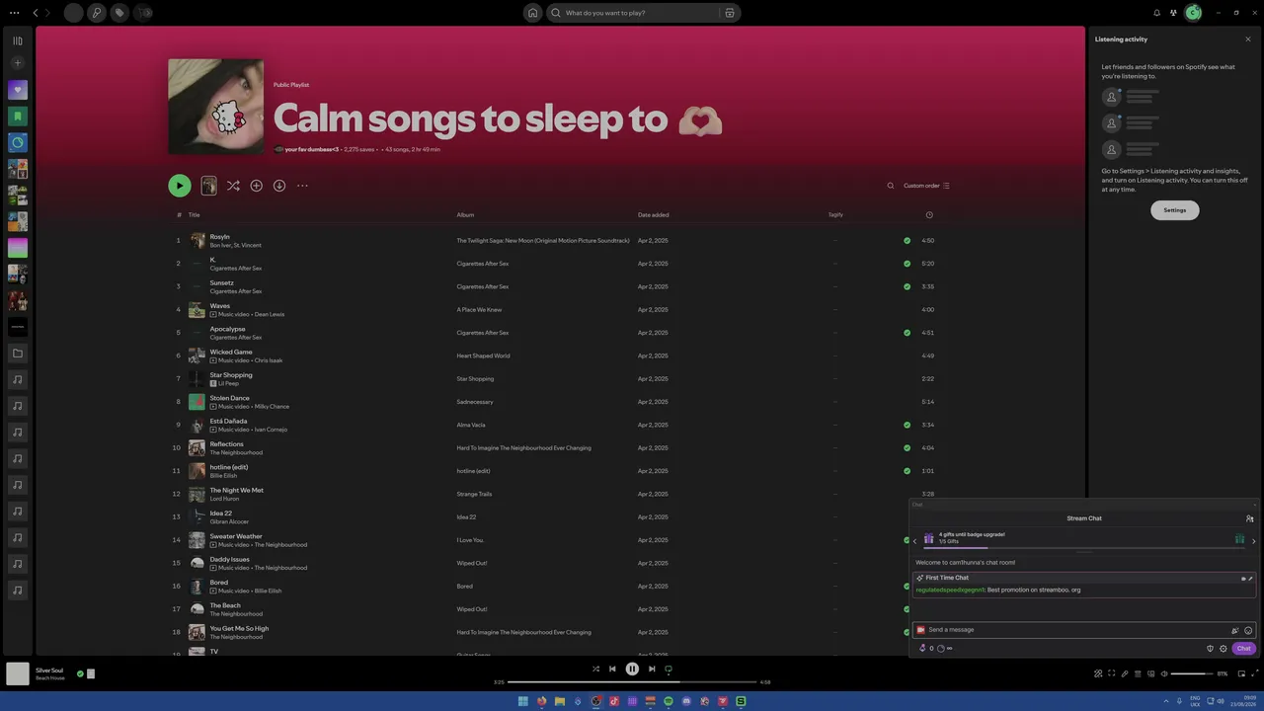Open the Beach House artist link in player bar
This screenshot has height=711, width=1264.
50,678
